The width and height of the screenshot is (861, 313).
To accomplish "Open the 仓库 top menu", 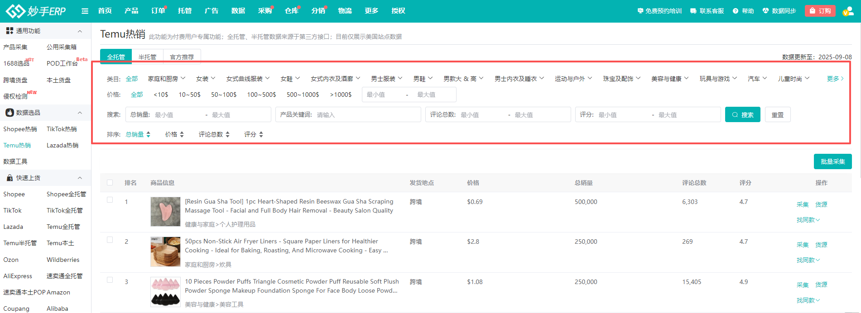I will [292, 11].
